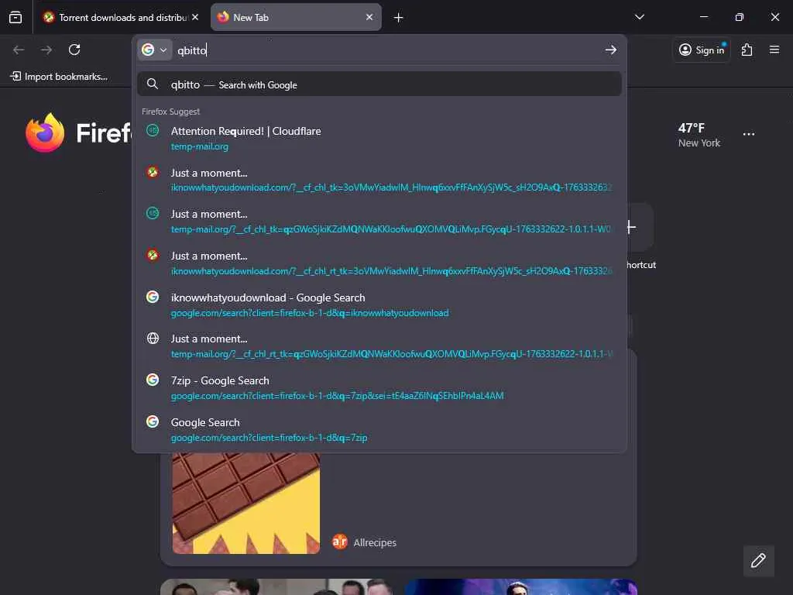The width and height of the screenshot is (793, 595).
Task: Click magnifier icon in qbitto search row
Action: (x=153, y=84)
